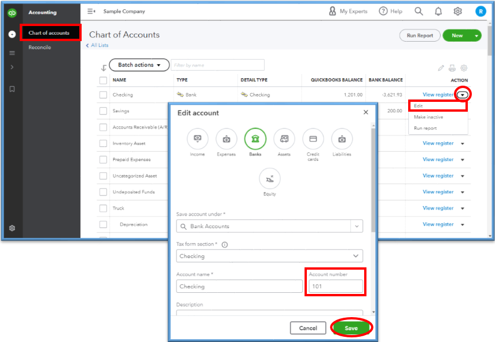Choose Run report from the action menu
495x342 pixels.
click(x=438, y=128)
